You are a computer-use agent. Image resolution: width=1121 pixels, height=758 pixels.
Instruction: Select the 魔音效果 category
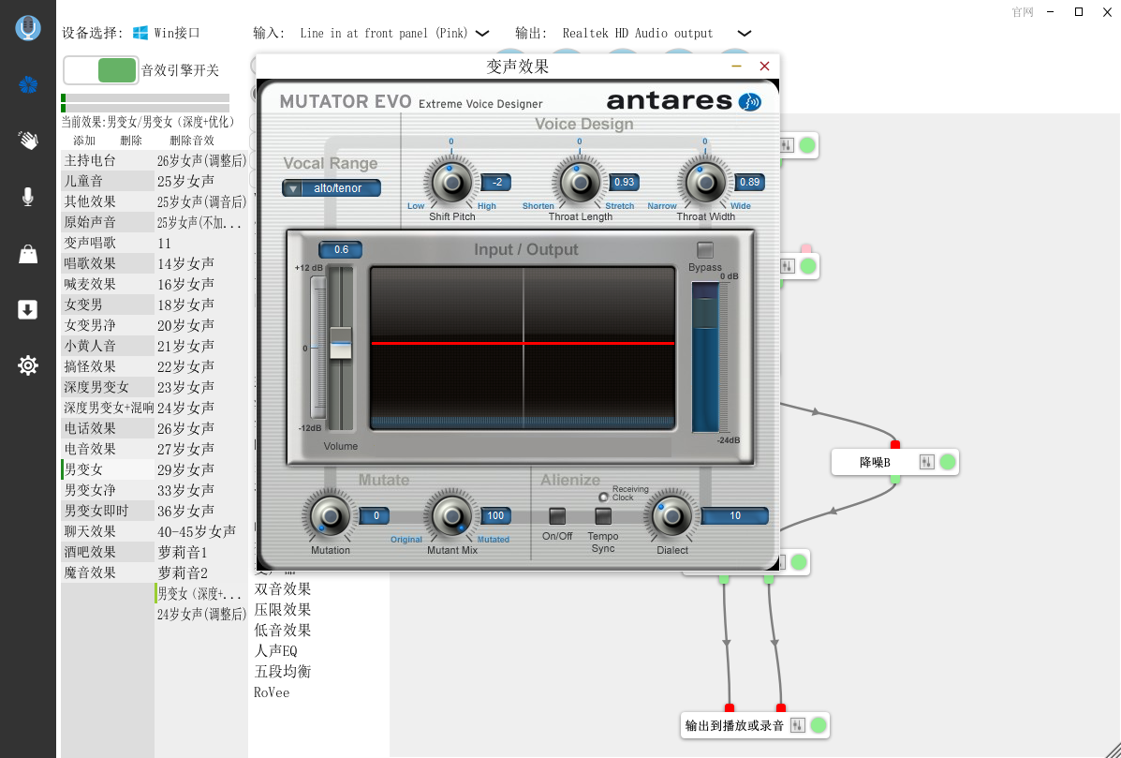(108, 572)
